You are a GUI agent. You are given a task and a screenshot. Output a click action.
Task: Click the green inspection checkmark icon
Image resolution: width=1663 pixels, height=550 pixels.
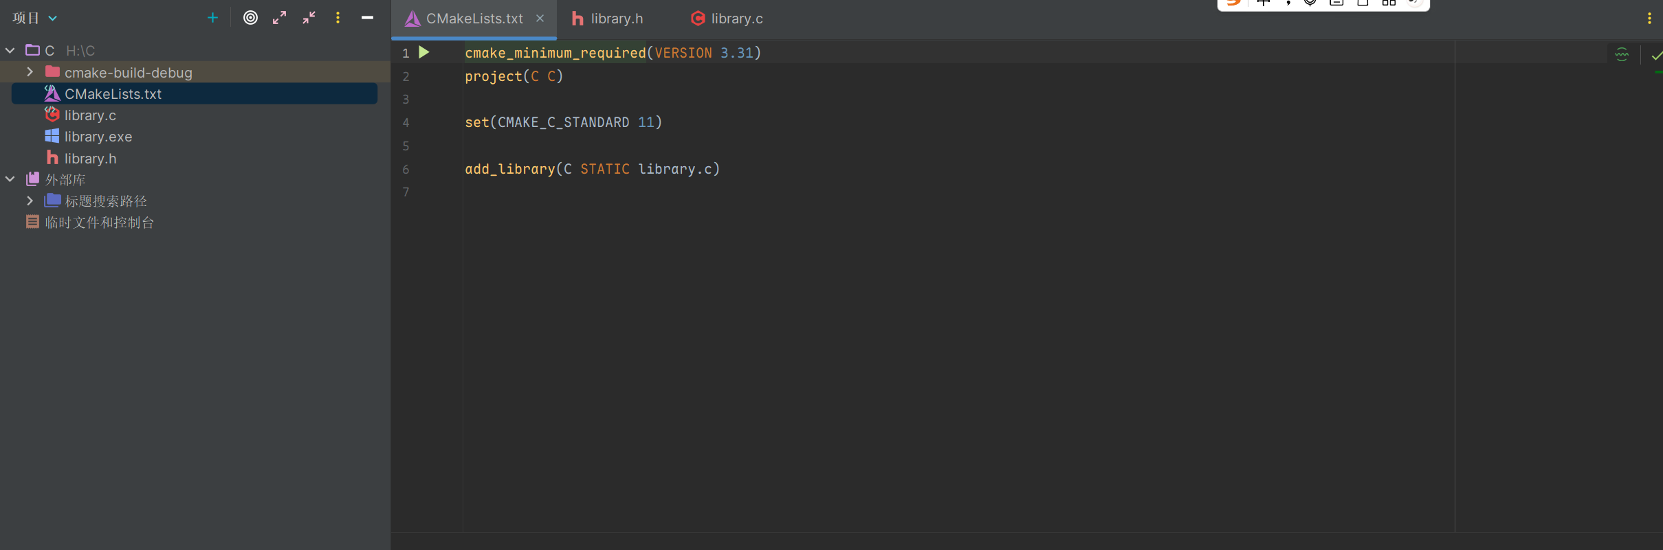point(1655,55)
